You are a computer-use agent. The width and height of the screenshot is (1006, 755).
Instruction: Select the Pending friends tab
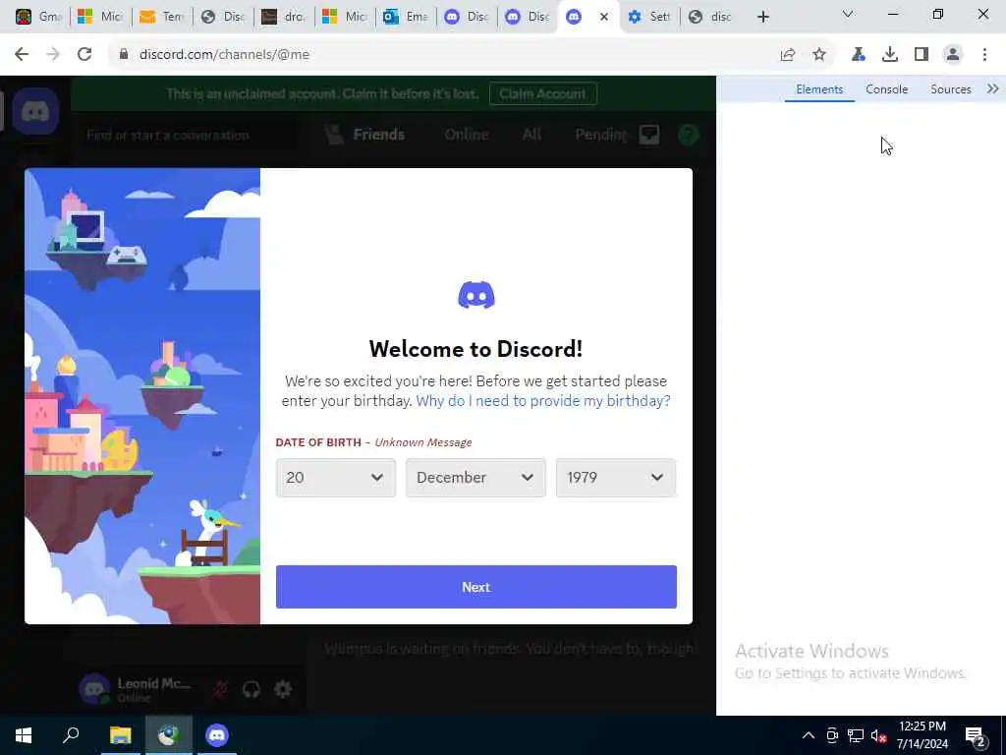point(600,135)
